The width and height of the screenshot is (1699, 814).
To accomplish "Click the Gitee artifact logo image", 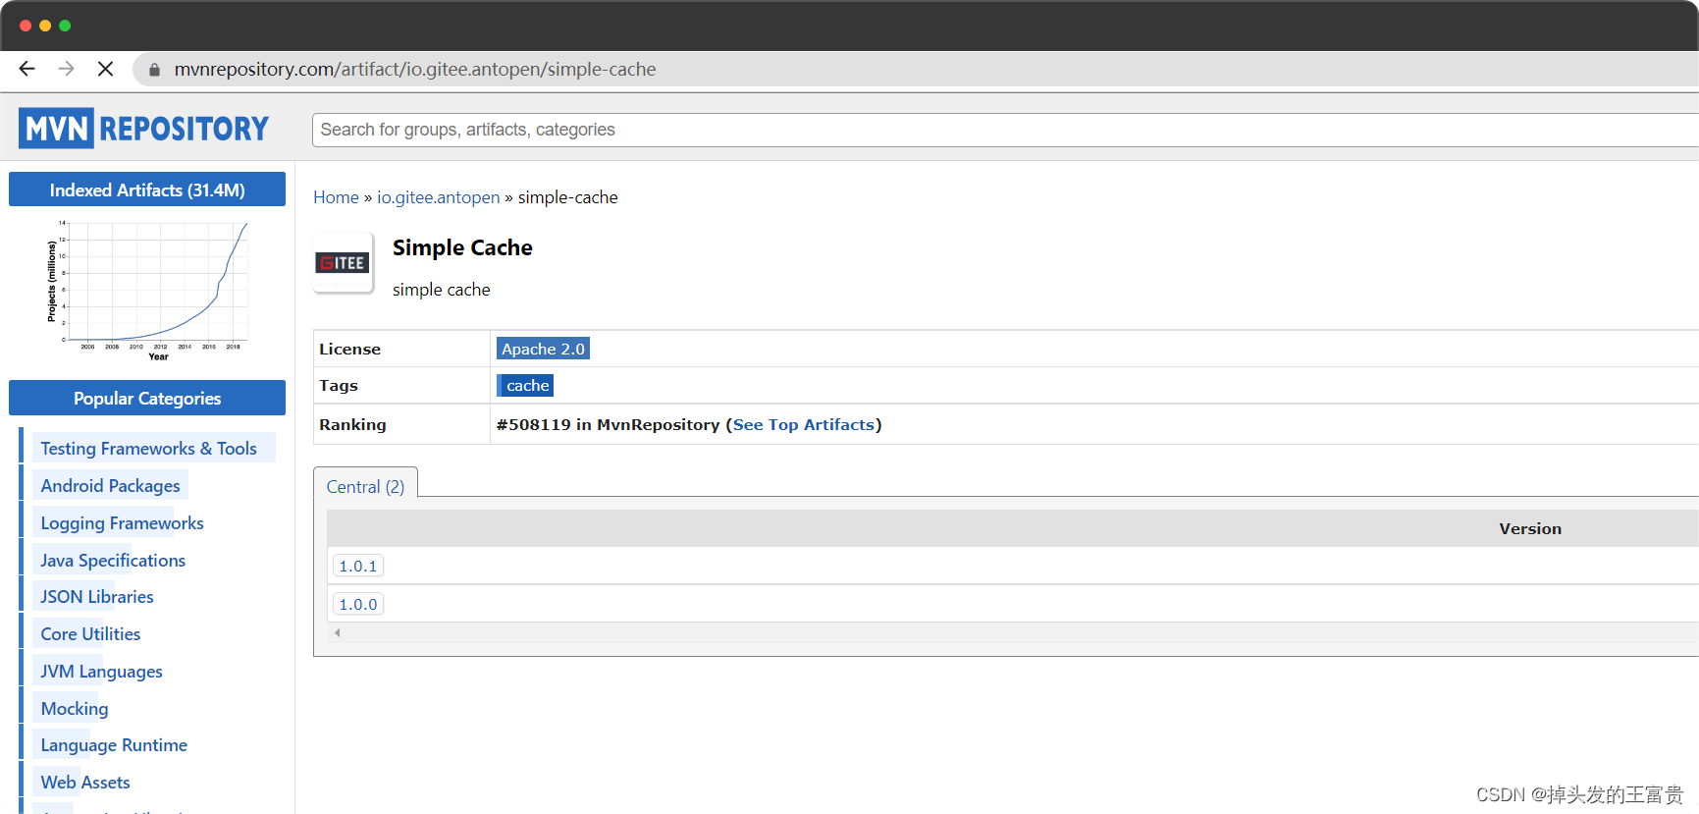I will coord(343,262).
